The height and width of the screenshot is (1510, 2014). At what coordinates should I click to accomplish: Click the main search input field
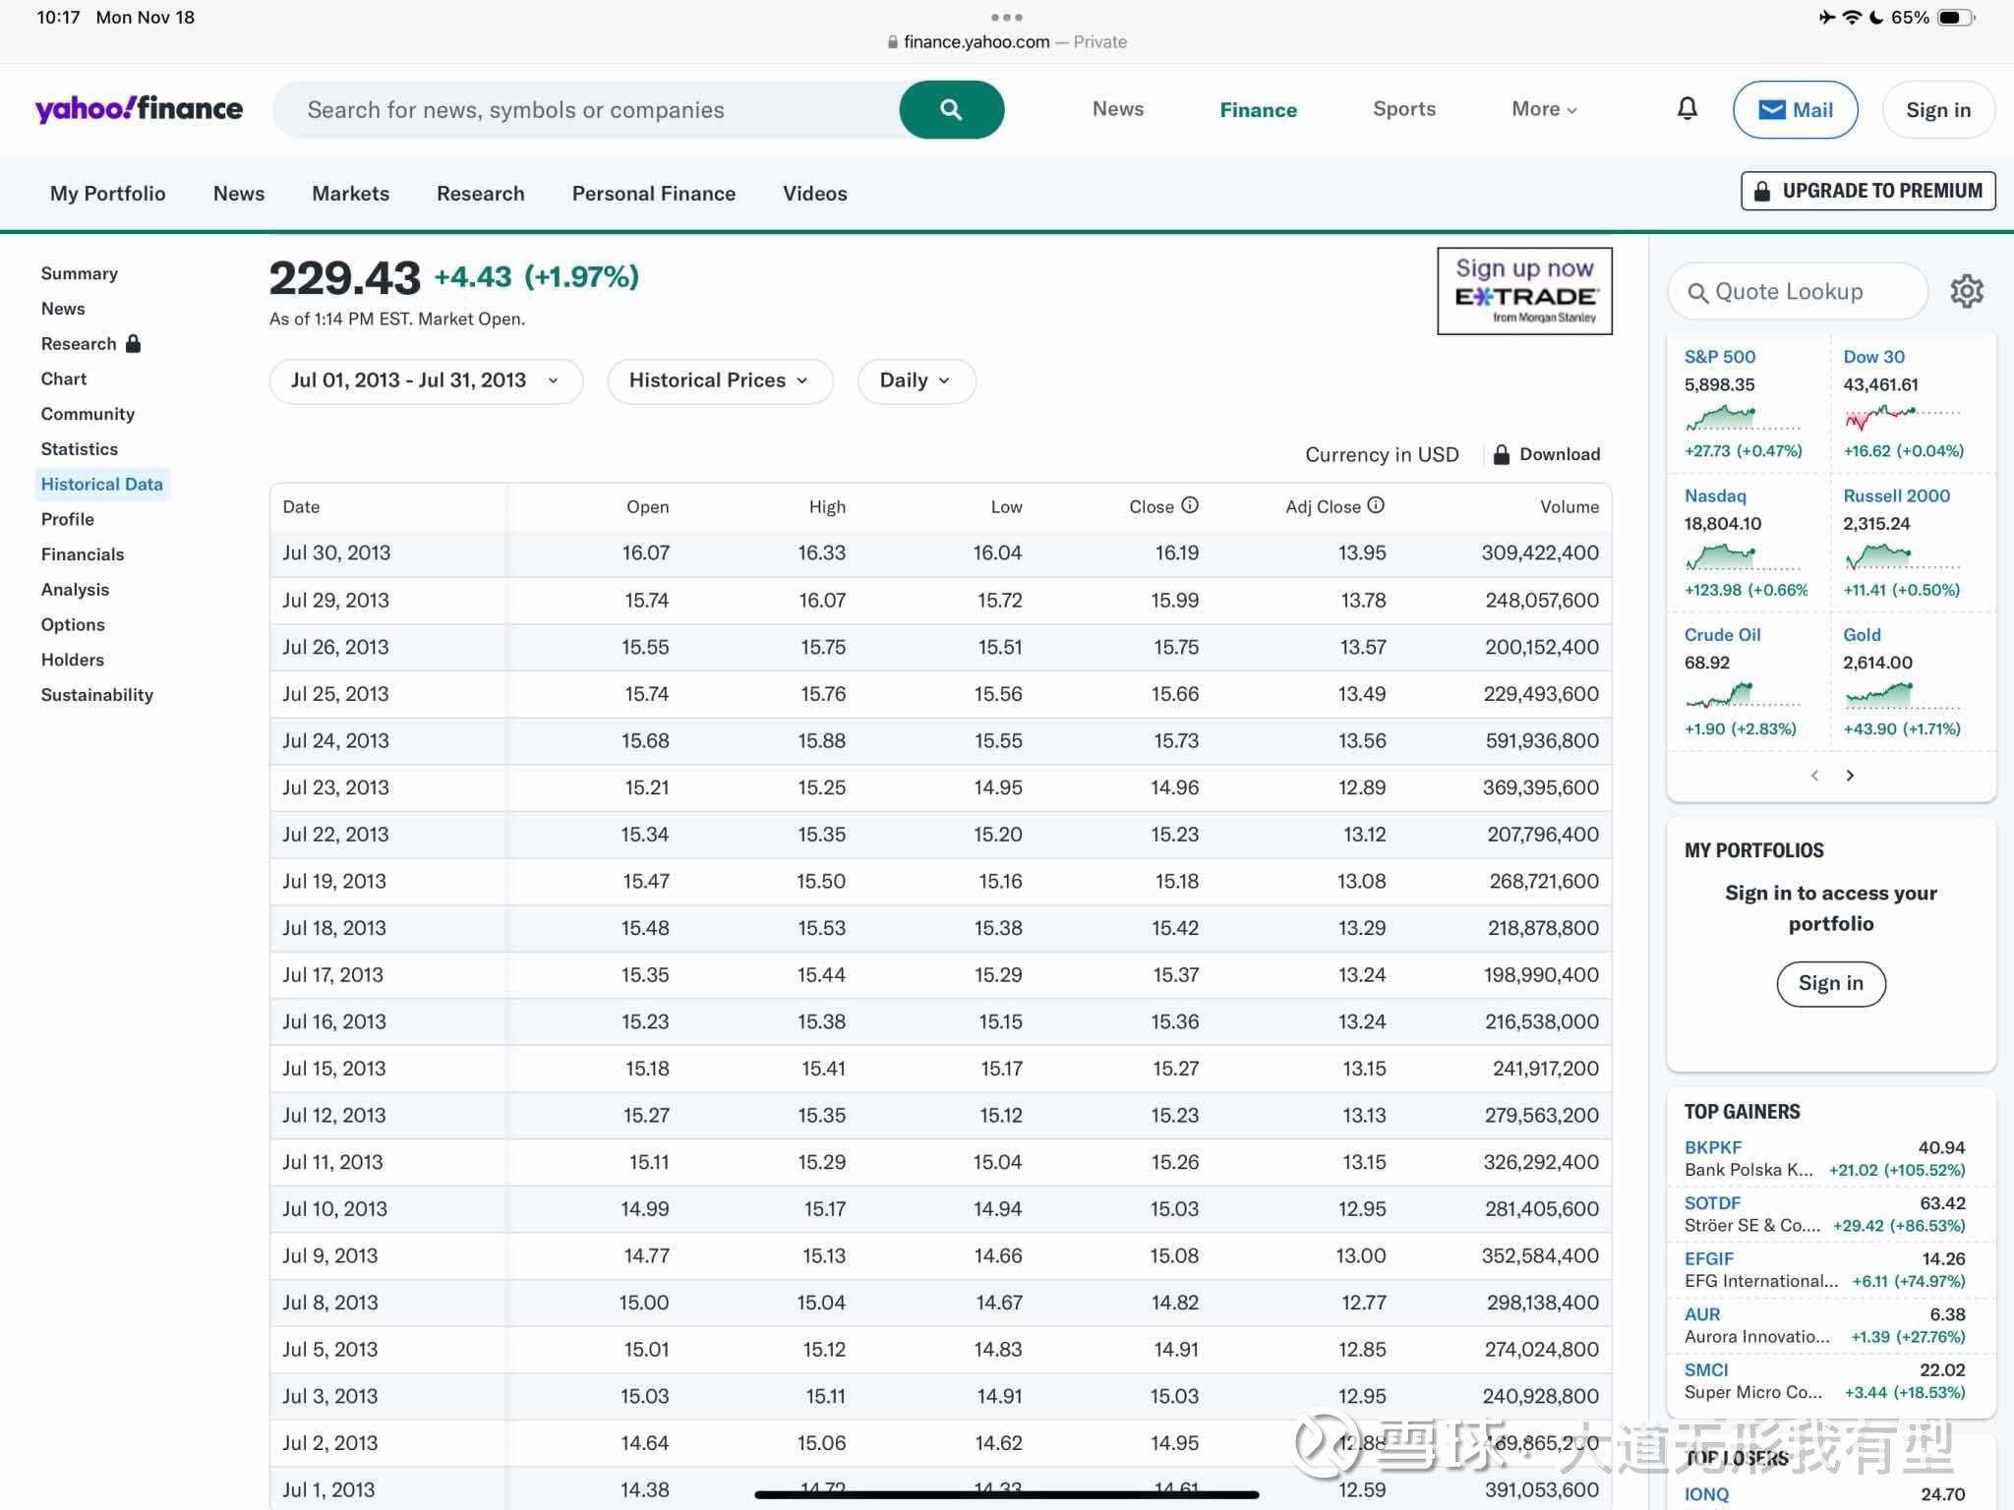pos(585,109)
